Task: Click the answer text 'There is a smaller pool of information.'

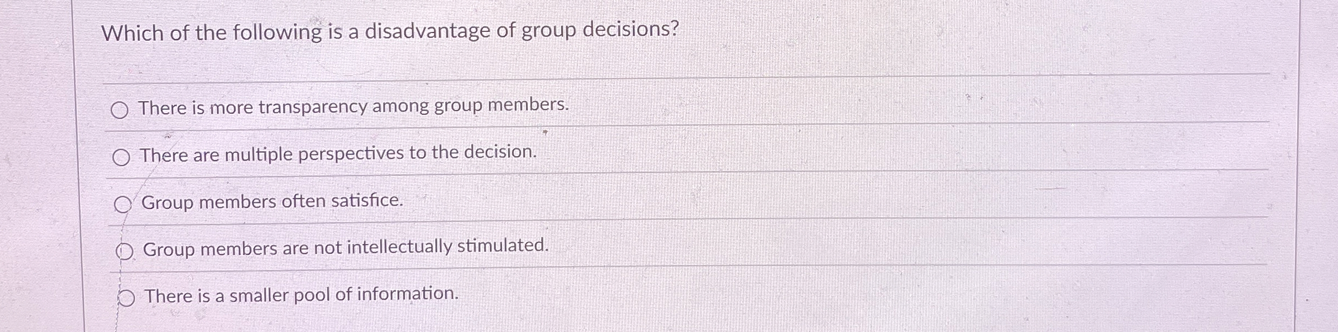Action: (301, 295)
